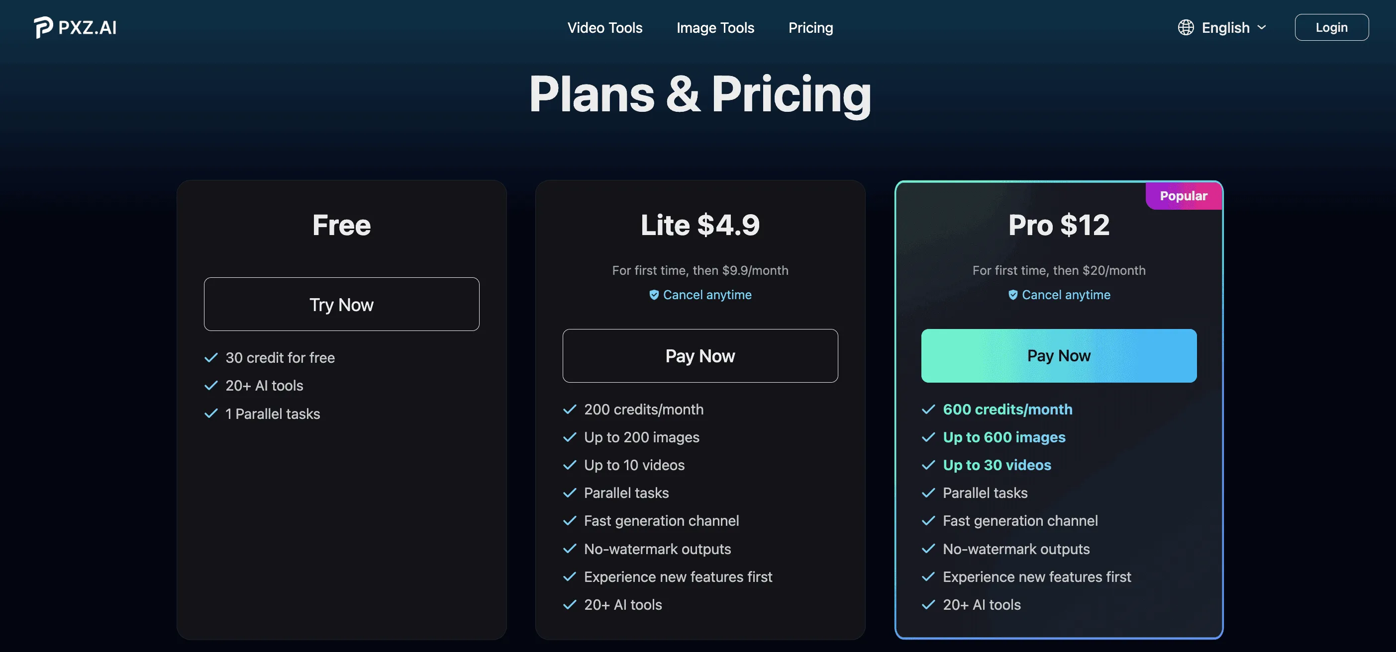Click the Popular badge on Pro plan

(x=1183, y=196)
